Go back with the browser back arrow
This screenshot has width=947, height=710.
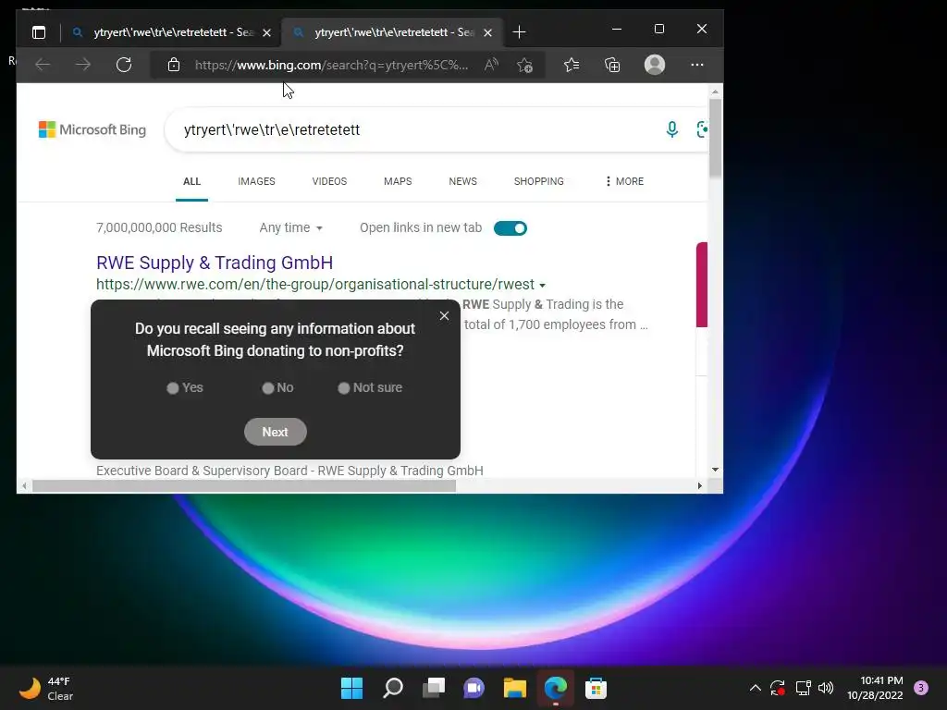point(43,65)
